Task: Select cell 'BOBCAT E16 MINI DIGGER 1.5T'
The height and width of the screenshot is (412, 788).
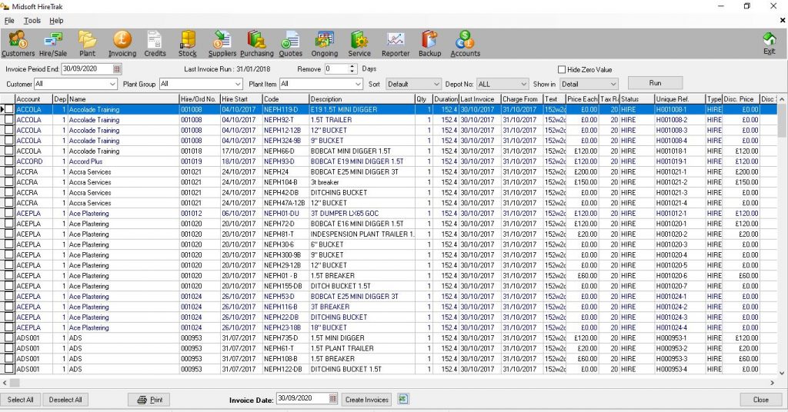Action: [x=362, y=224]
